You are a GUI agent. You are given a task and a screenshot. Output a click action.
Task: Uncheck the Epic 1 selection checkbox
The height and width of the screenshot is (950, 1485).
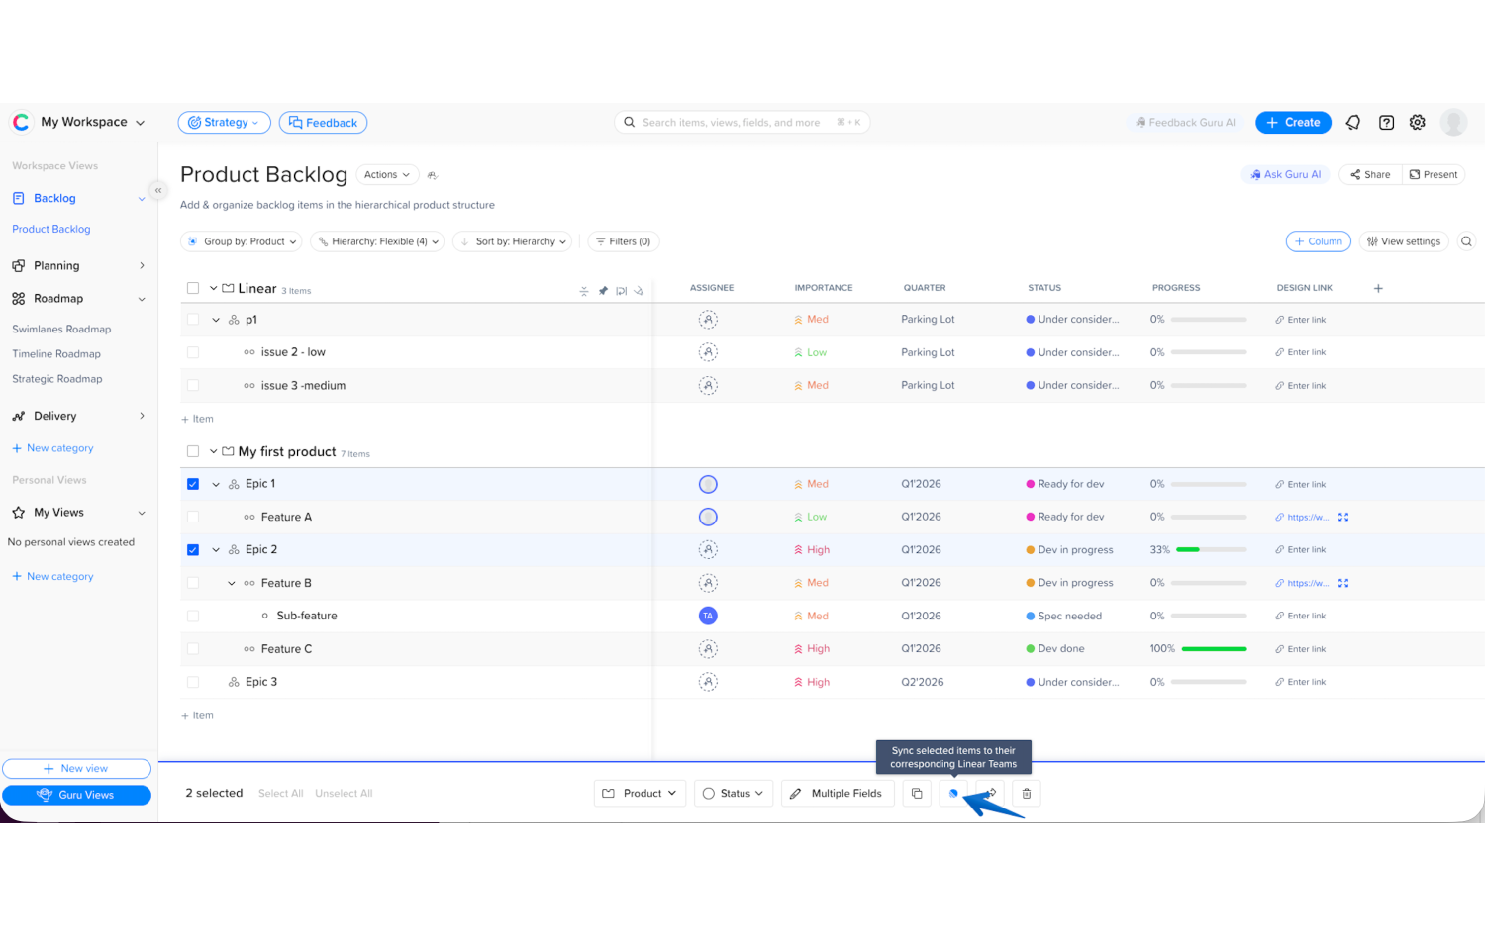point(193,483)
